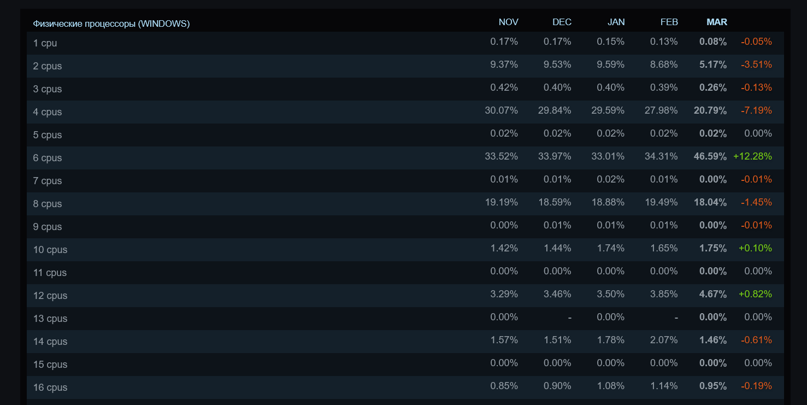807x405 pixels.
Task: Click the -7.19% change value
Action: [x=756, y=110]
